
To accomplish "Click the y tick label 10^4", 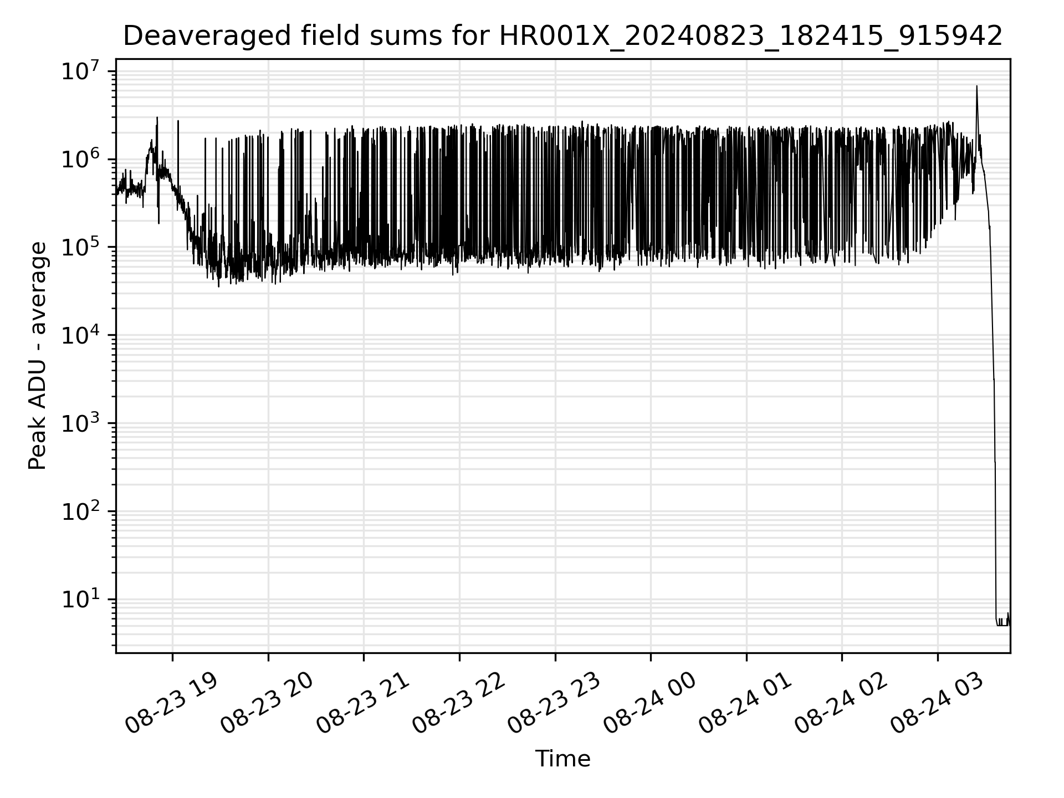I will click(x=81, y=335).
